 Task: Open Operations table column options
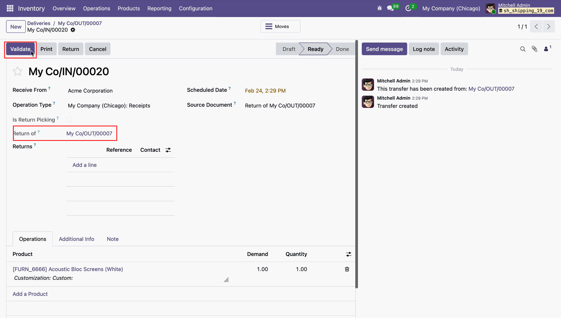(x=349, y=254)
